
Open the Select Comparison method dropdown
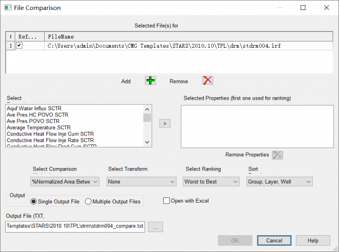point(65,182)
